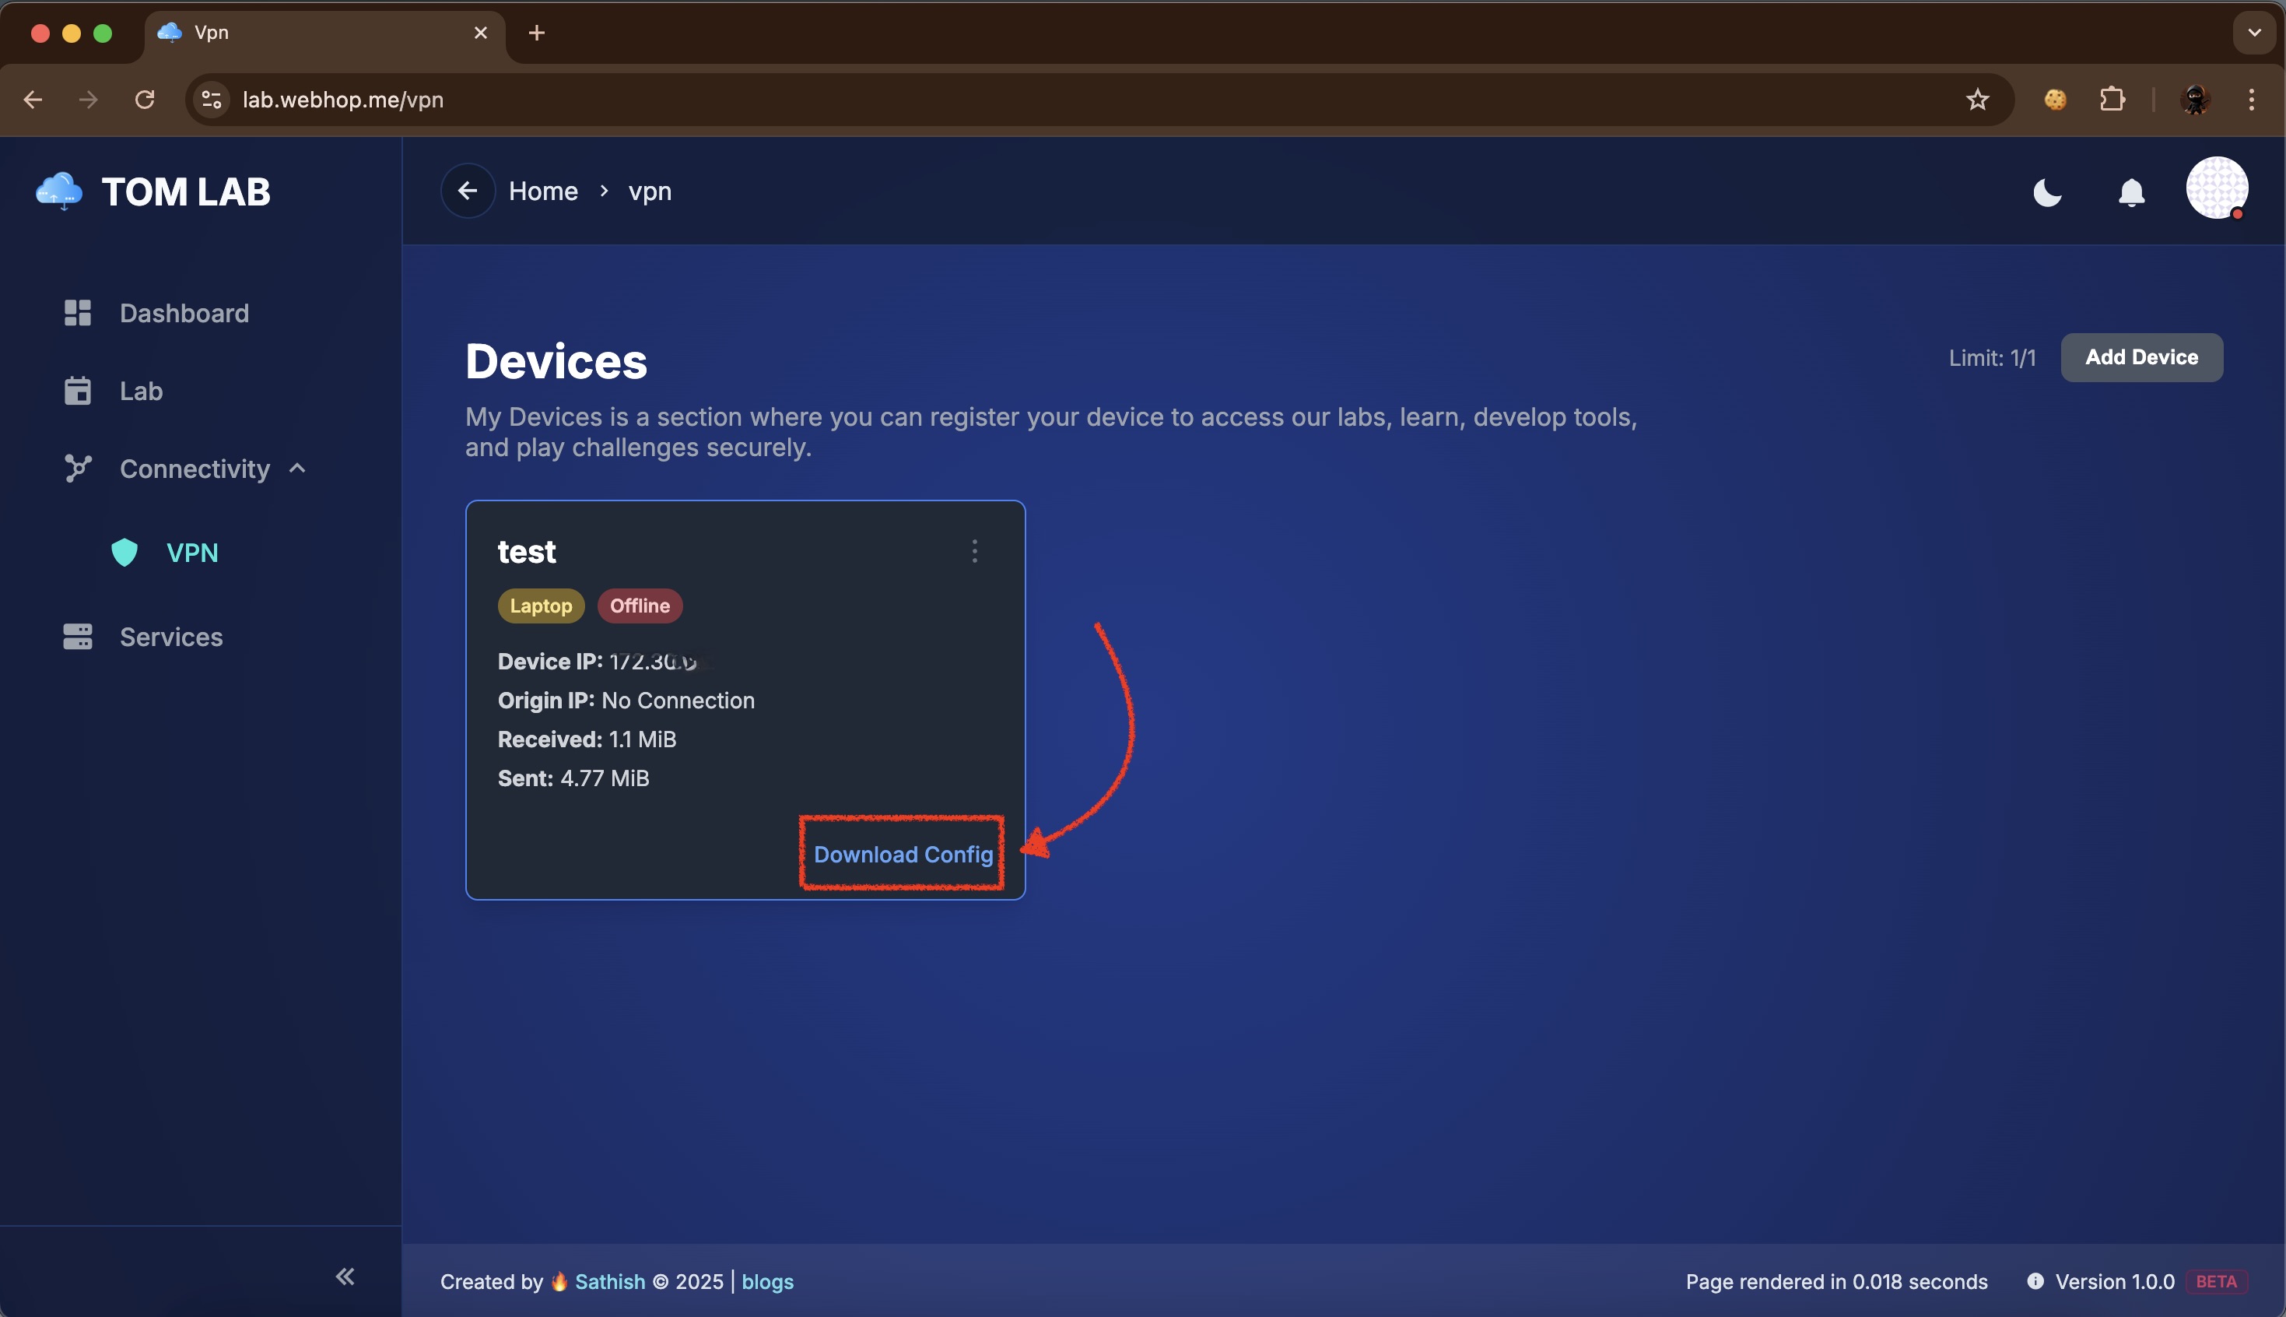The width and height of the screenshot is (2286, 1317).
Task: Click the Add Device button
Action: pyautogui.click(x=2141, y=357)
